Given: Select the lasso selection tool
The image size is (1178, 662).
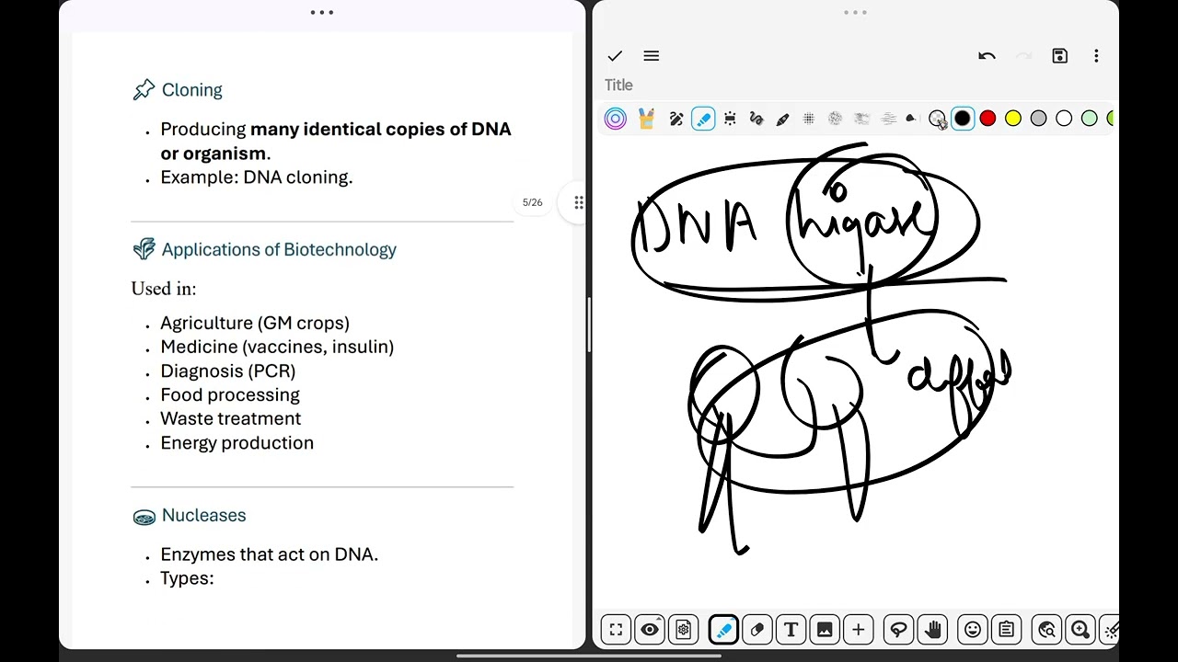Looking at the screenshot, I should 899,630.
